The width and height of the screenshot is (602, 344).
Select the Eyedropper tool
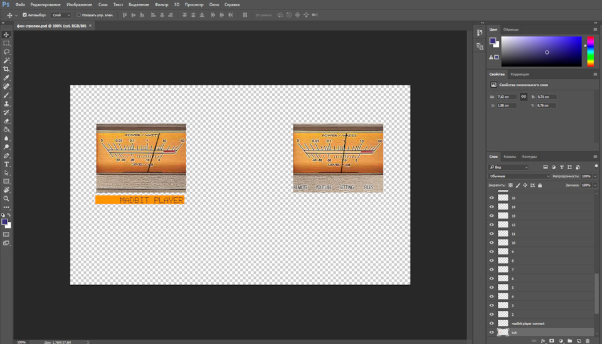(x=6, y=78)
